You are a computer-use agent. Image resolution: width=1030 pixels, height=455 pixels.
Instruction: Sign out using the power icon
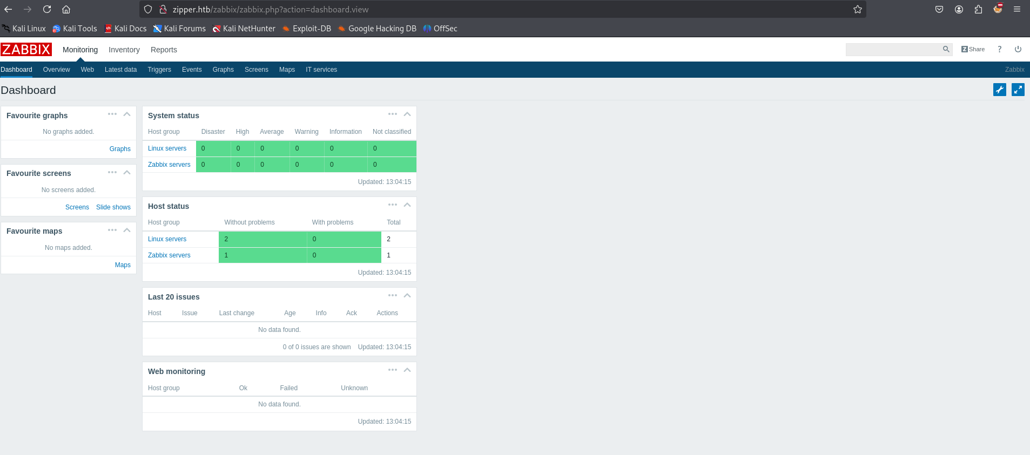(x=1018, y=49)
